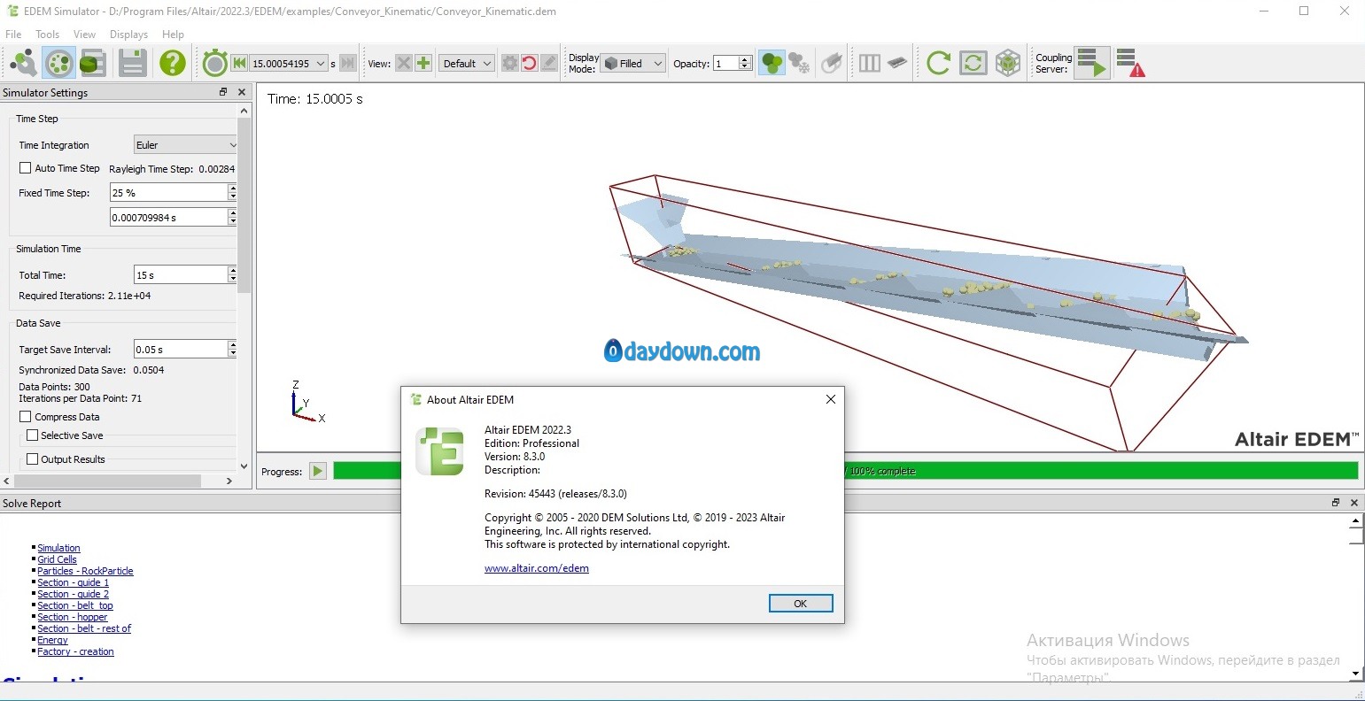Enable the Auto Time Step checkbox
Image resolution: width=1365 pixels, height=701 pixels.
tap(26, 168)
